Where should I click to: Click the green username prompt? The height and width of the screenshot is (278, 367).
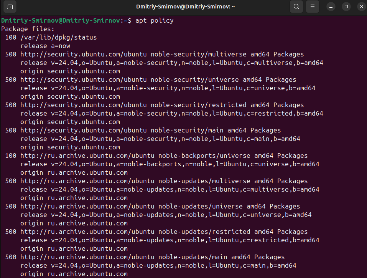point(61,21)
